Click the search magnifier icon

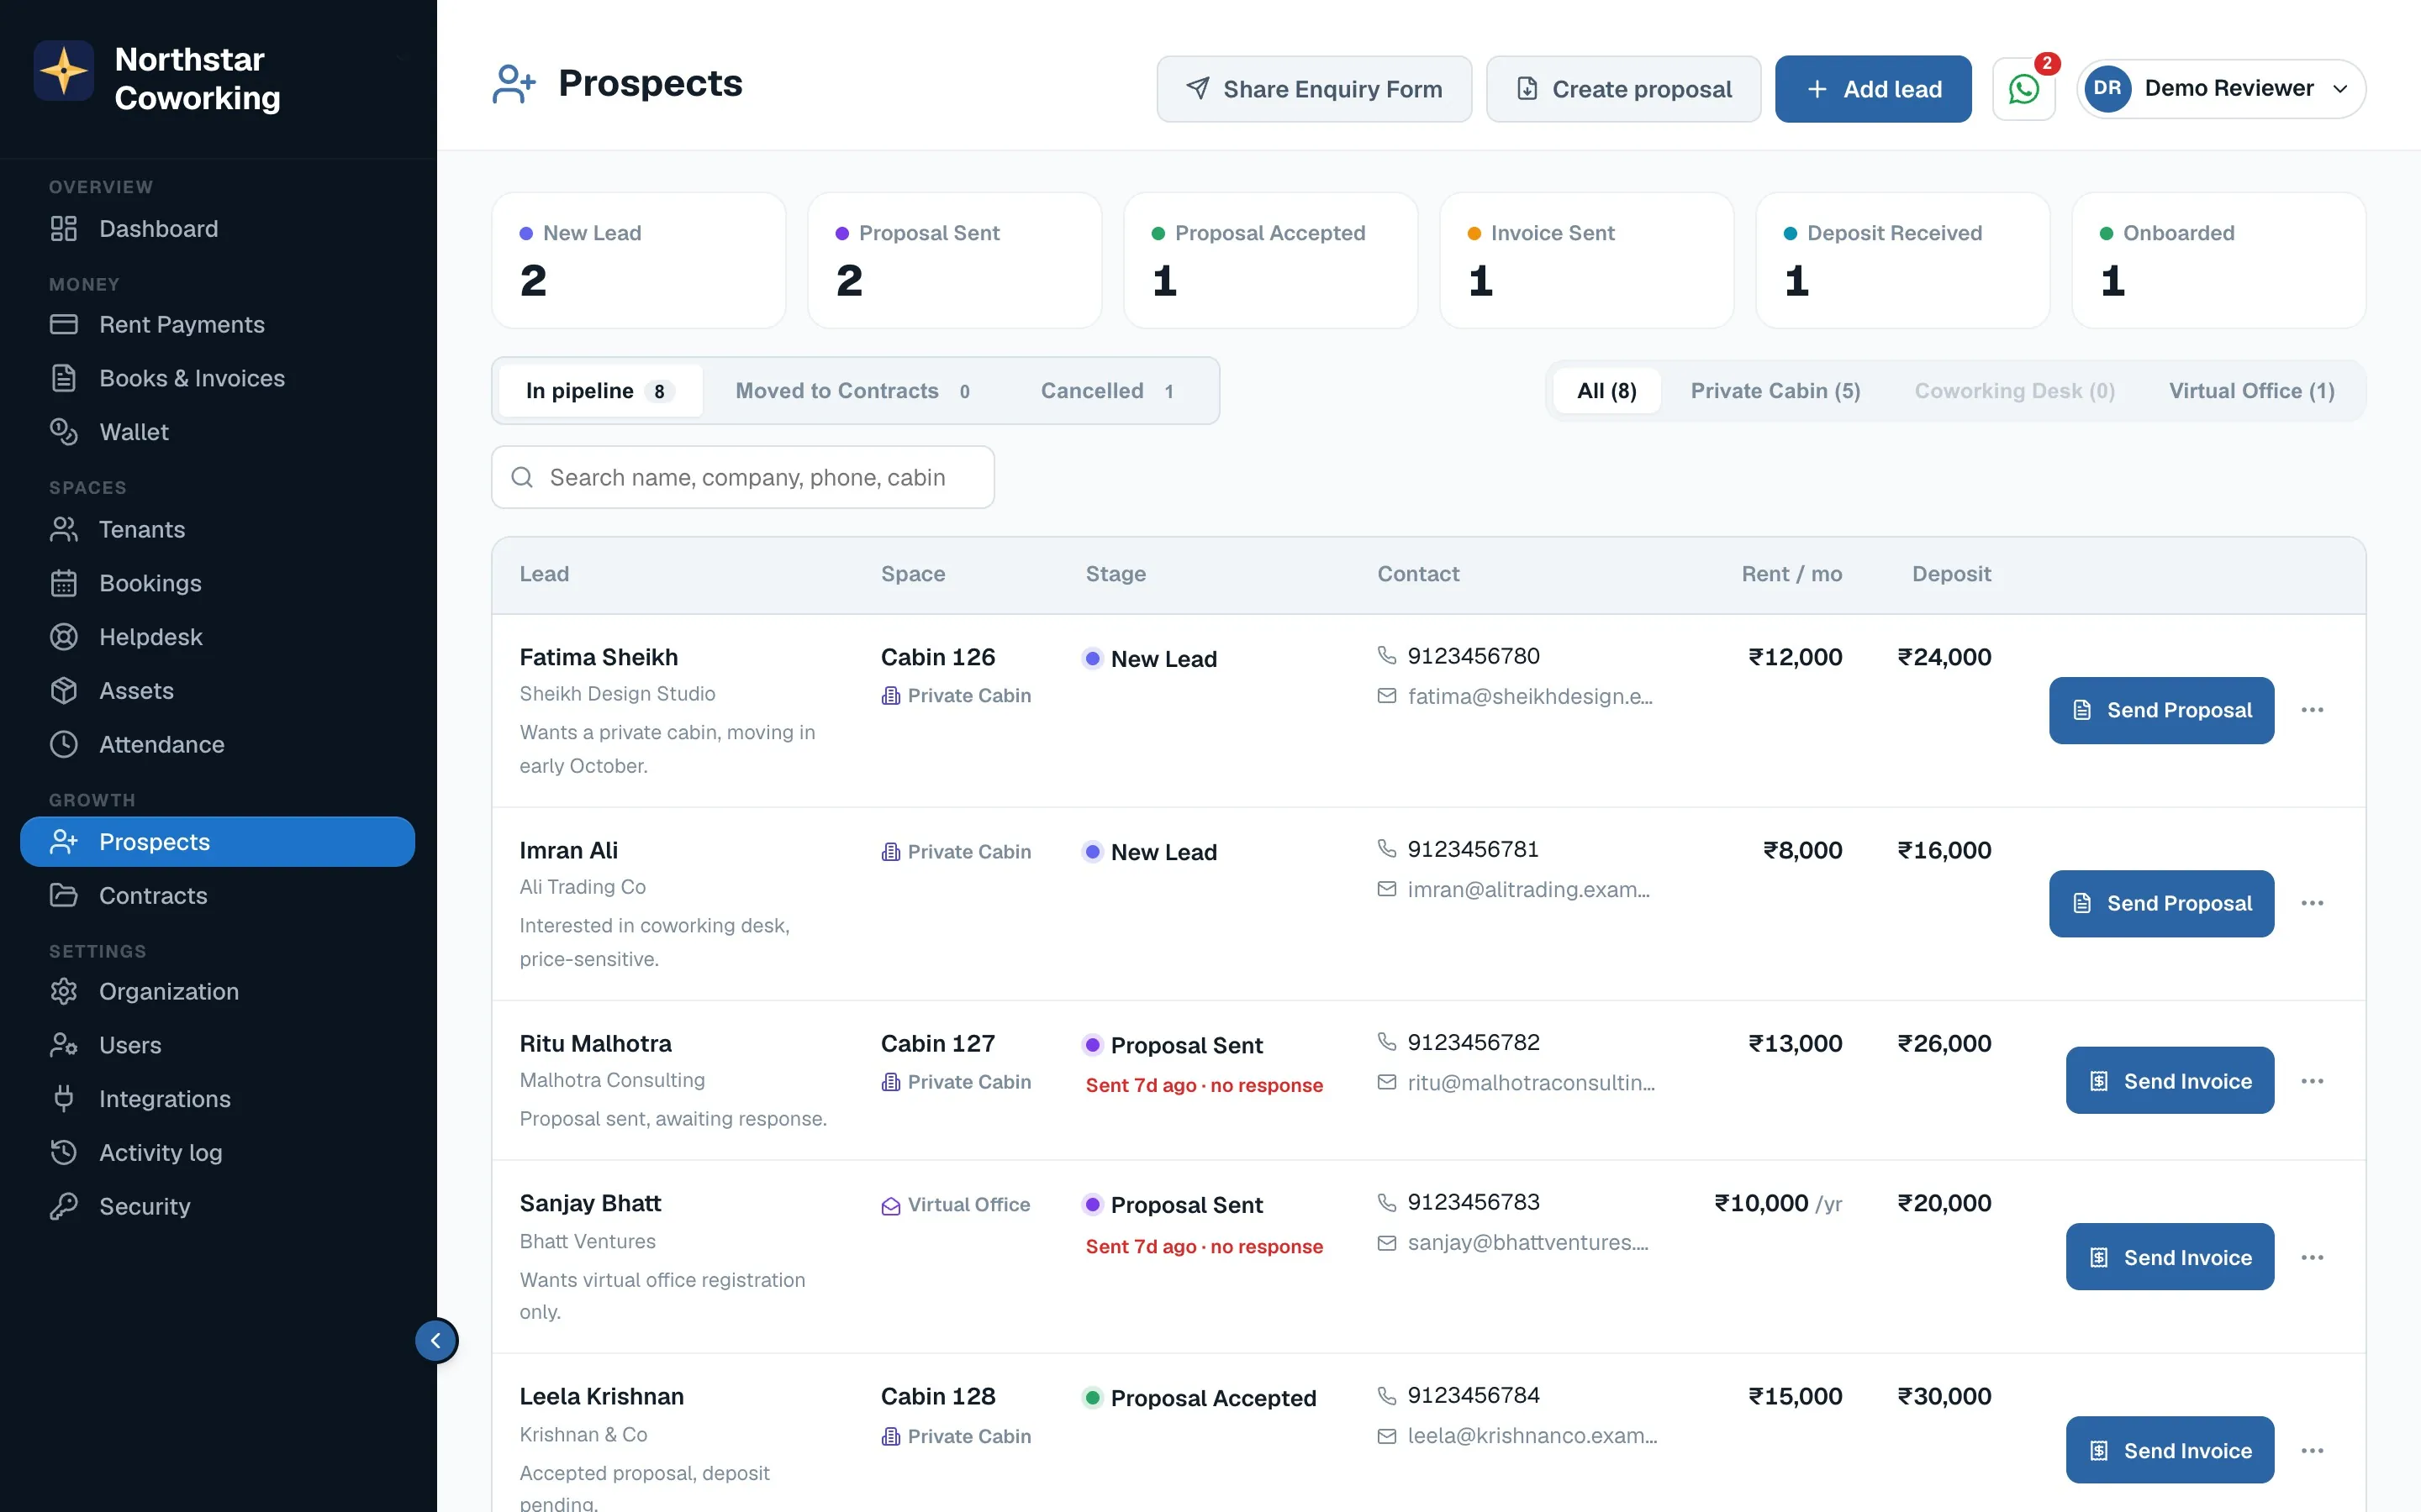pyautogui.click(x=521, y=477)
